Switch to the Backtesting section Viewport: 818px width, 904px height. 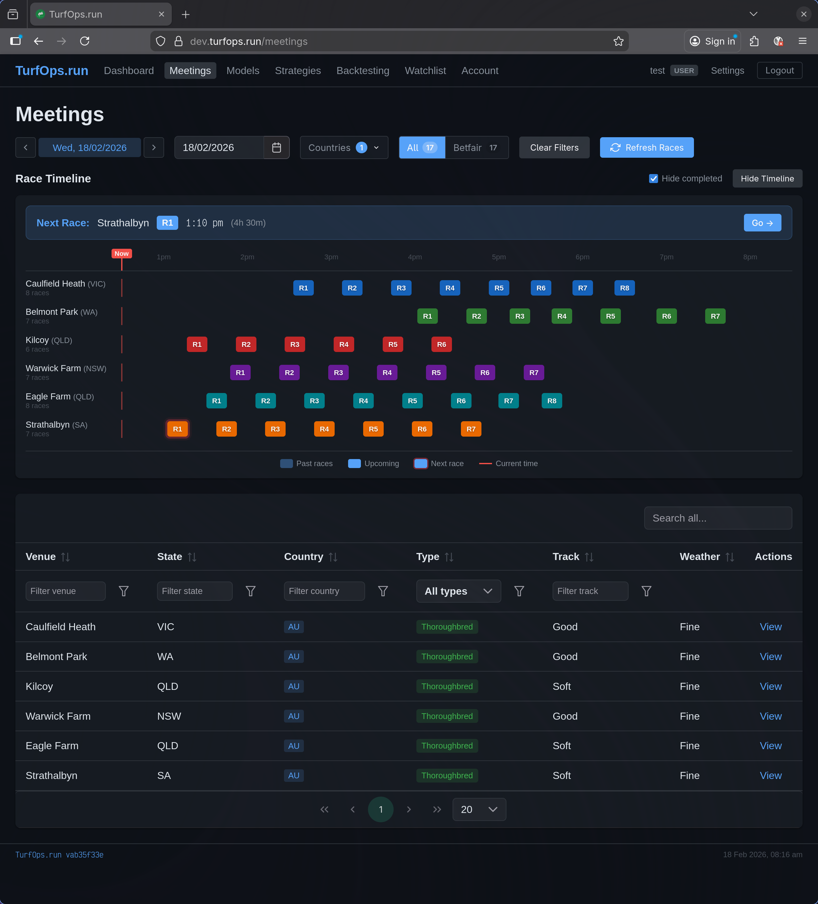[363, 71]
